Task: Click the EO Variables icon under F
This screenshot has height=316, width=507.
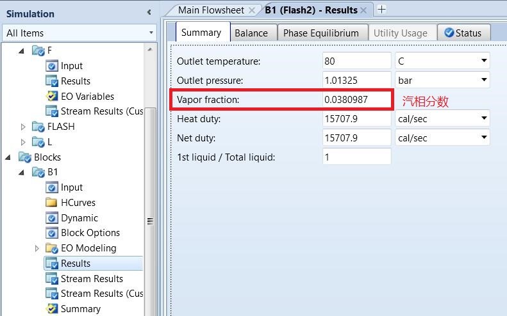Action: click(x=52, y=97)
